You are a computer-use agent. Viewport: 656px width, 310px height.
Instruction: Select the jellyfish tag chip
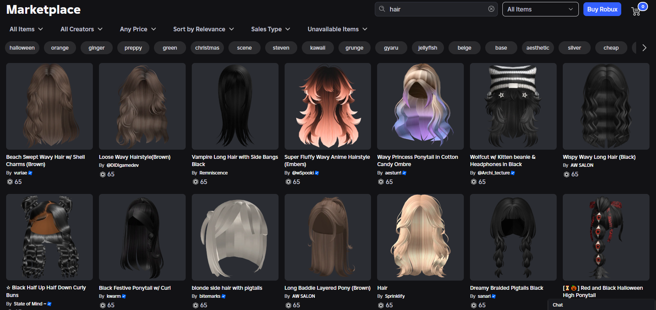[x=428, y=48]
